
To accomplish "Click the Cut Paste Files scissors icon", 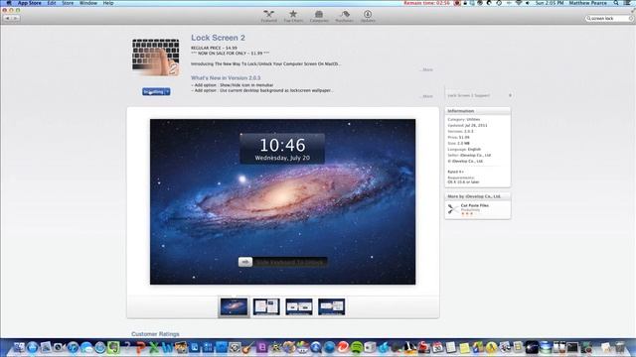I will [453, 209].
